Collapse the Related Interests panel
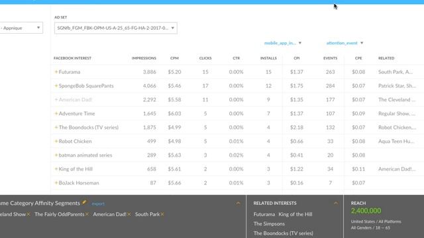 pos(336,203)
